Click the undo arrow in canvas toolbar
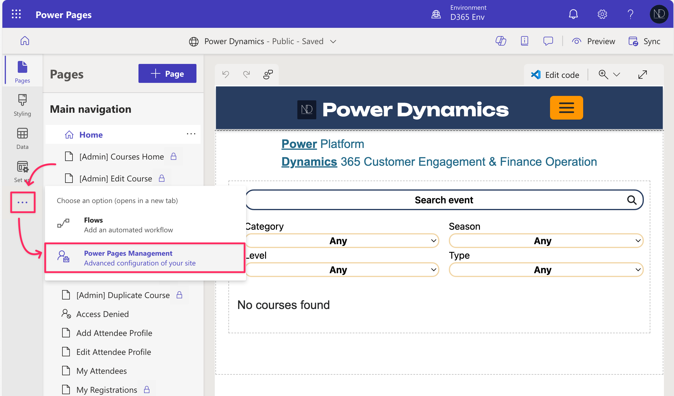Screen dimensions: 674x396 pyautogui.click(x=226, y=74)
